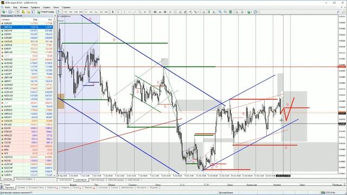The image size is (347, 195).
Task: Open the Вид menu
Action: coord(15,7)
